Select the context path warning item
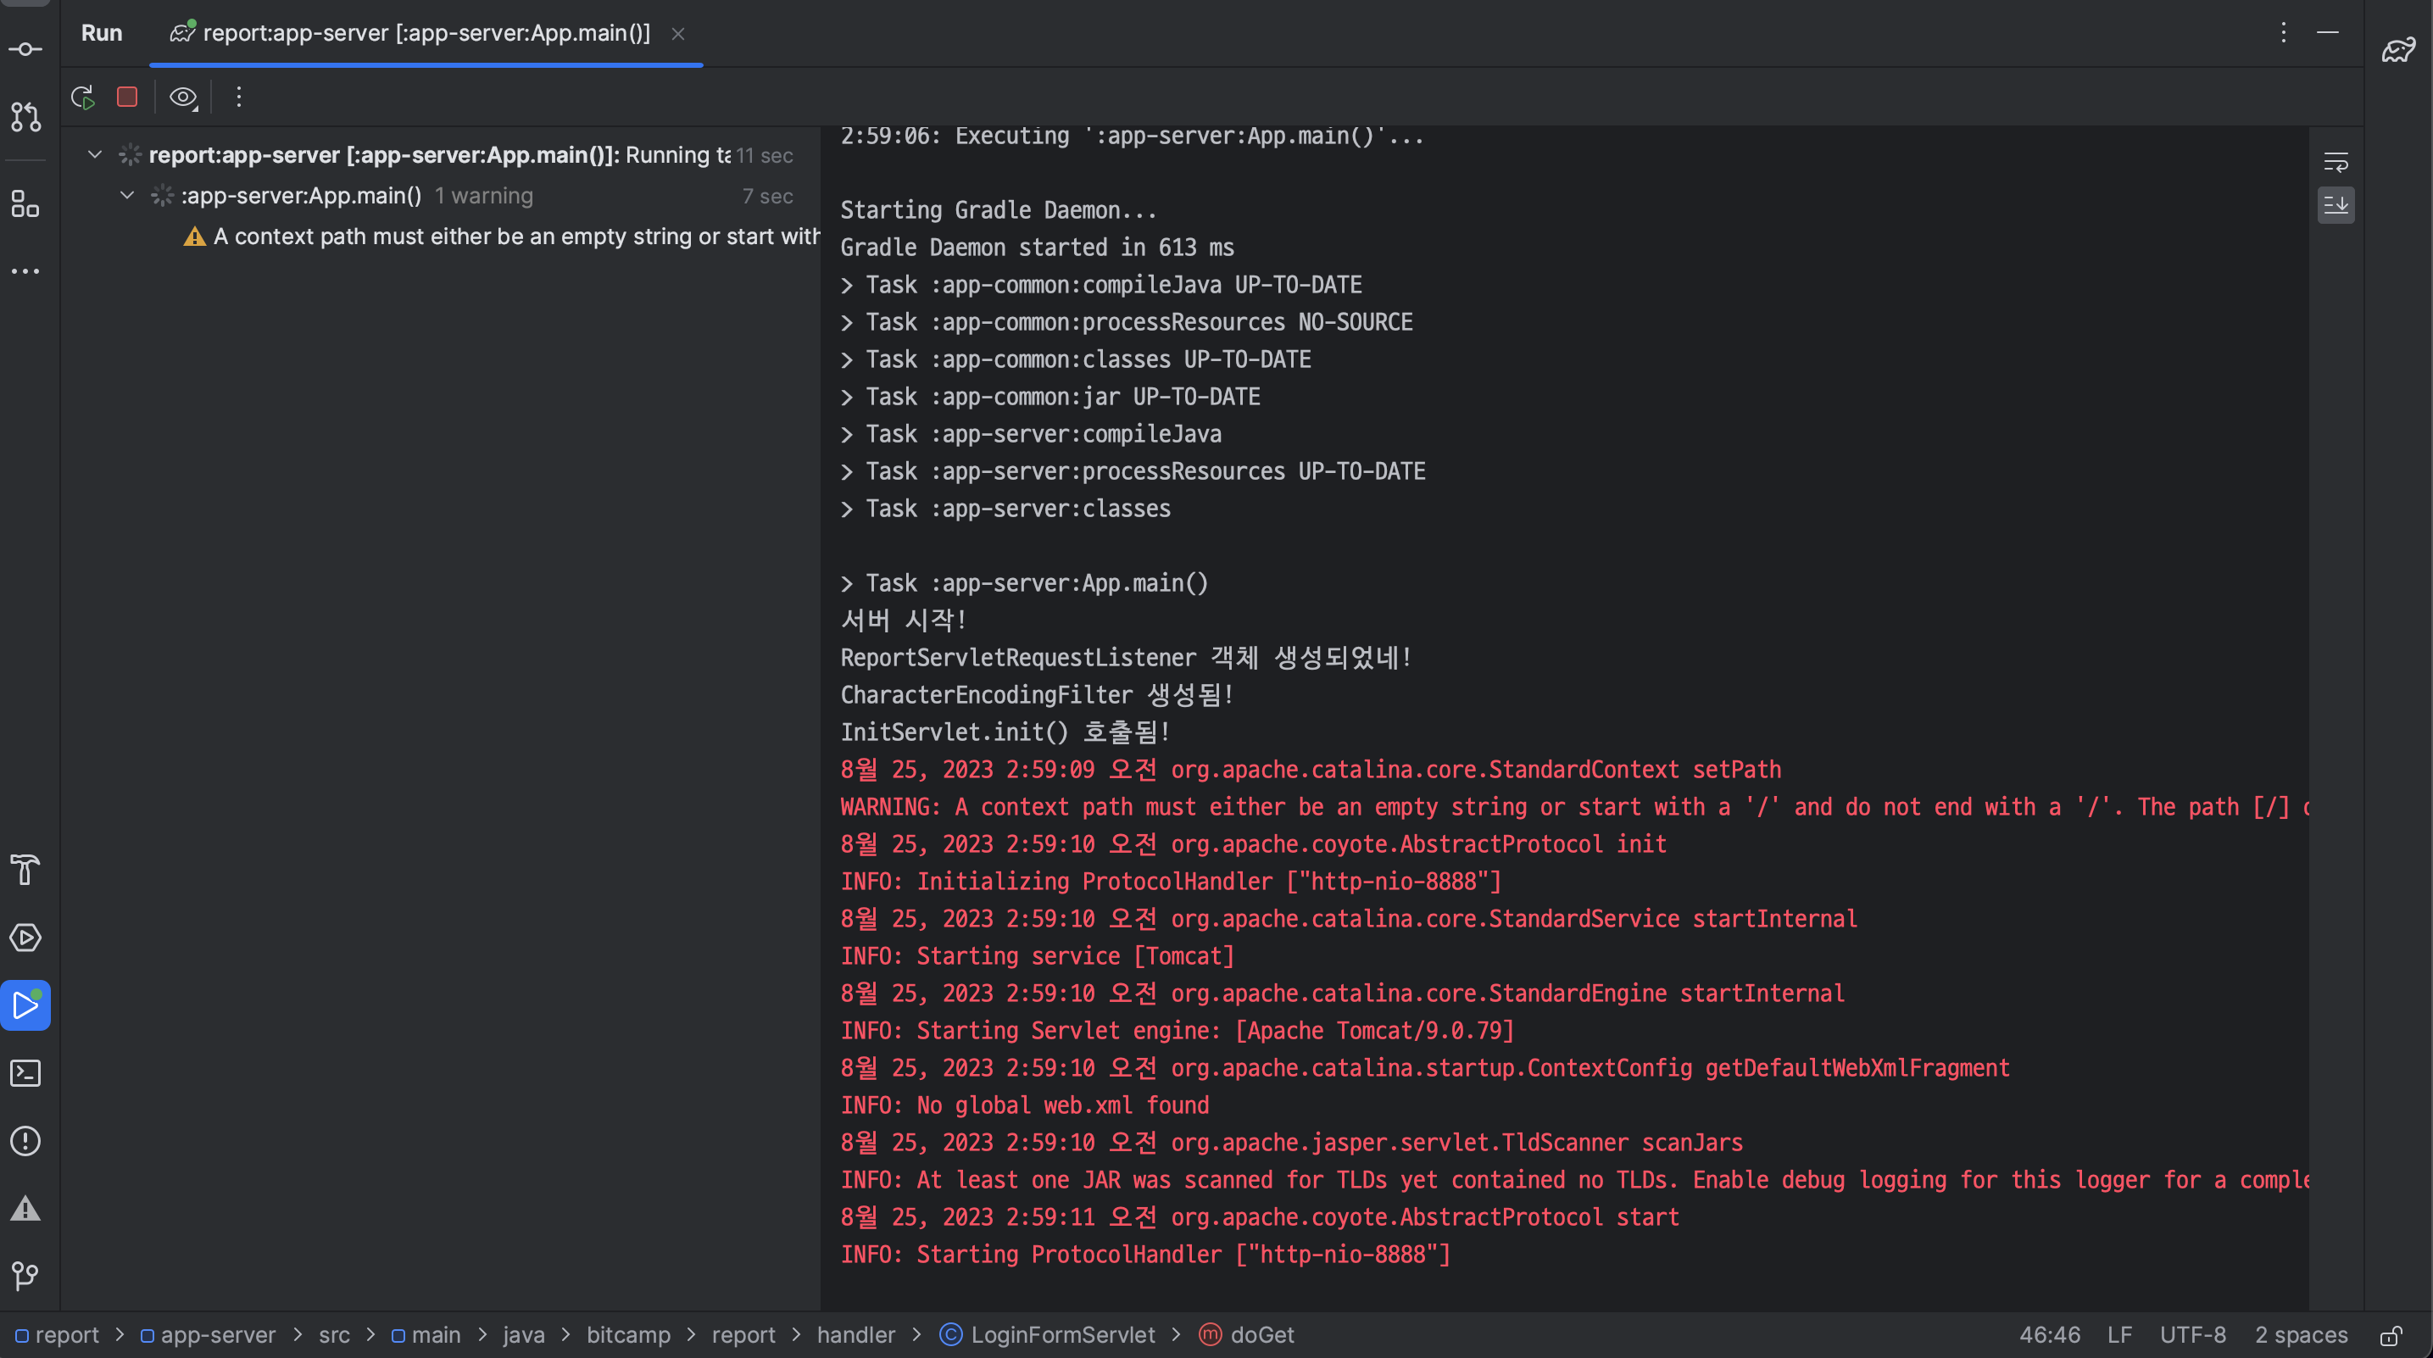This screenshot has width=2433, height=1358. point(515,237)
